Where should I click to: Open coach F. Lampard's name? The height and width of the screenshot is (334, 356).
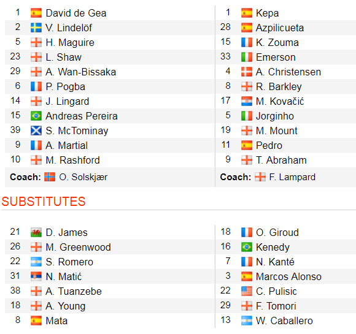point(292,177)
